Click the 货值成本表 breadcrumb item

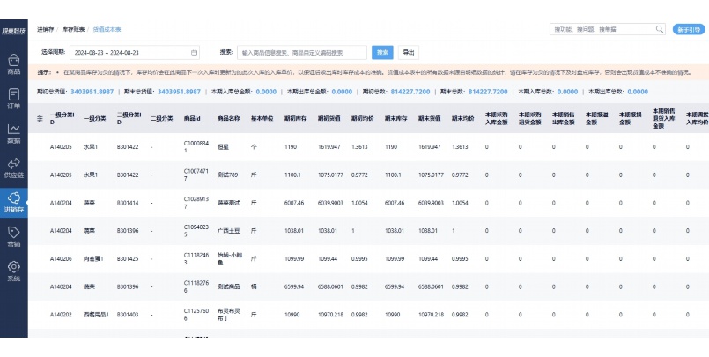pos(107,29)
